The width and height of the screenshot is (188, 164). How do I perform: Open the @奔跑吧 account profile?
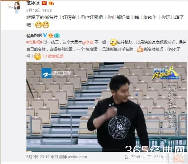(x=34, y=35)
